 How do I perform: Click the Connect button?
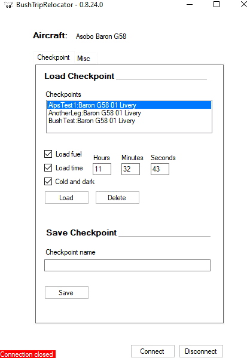click(153, 351)
